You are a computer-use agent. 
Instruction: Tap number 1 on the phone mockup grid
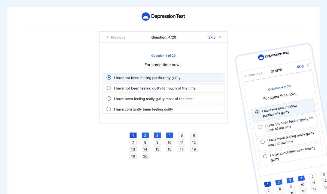(268, 184)
